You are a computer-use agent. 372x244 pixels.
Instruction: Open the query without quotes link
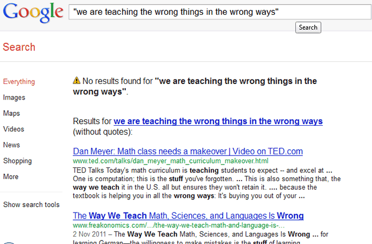point(218,121)
